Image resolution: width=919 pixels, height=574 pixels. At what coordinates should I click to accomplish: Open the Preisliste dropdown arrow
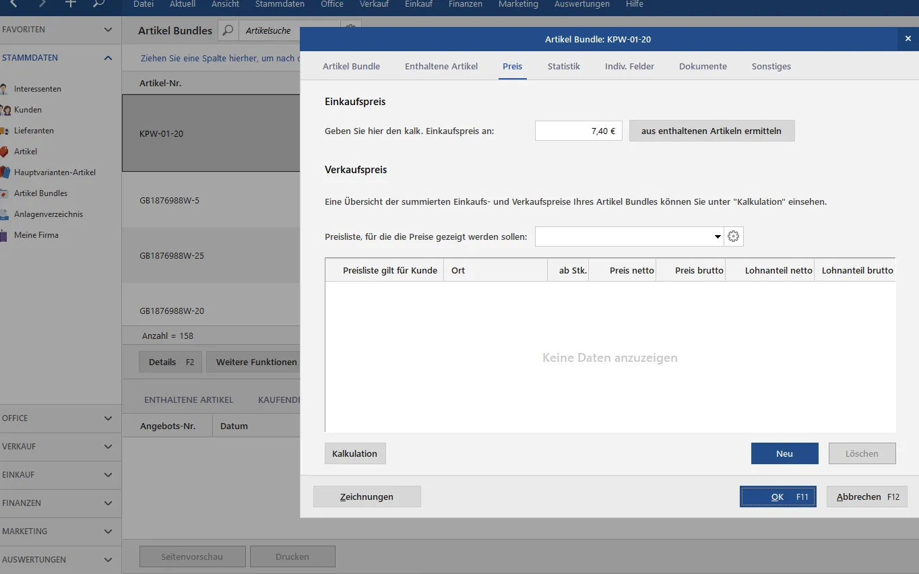717,237
